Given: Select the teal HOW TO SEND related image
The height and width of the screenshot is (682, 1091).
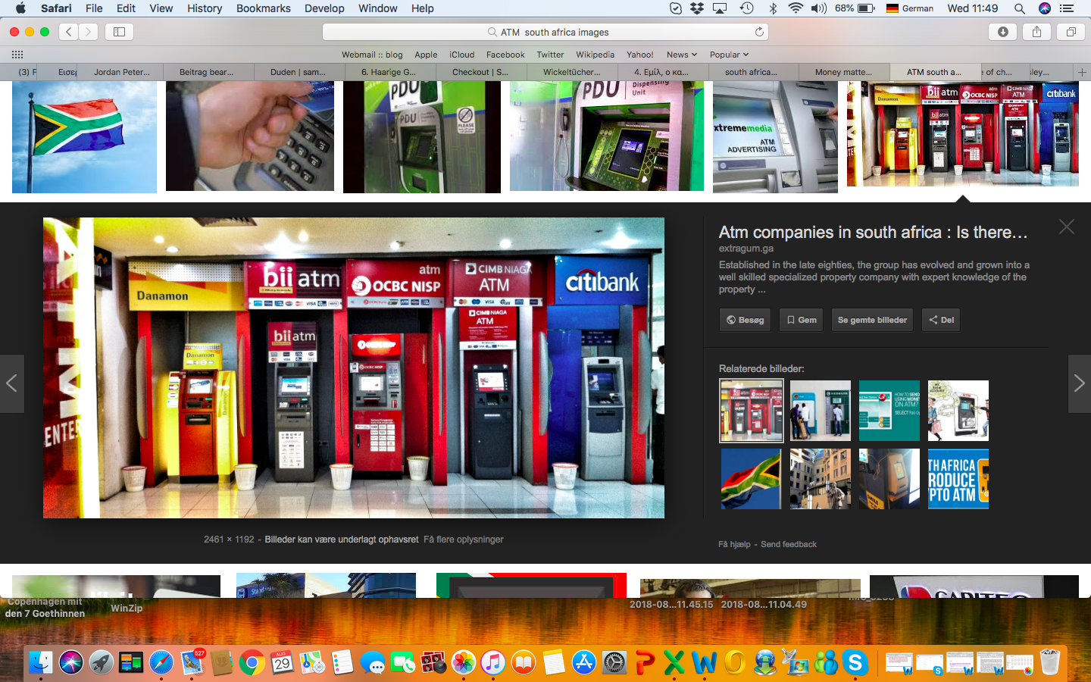Looking at the screenshot, I should click(x=889, y=410).
